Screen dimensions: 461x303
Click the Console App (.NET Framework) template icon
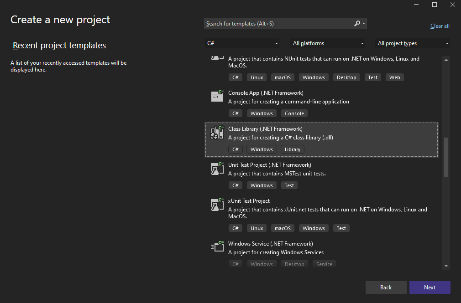click(217, 96)
